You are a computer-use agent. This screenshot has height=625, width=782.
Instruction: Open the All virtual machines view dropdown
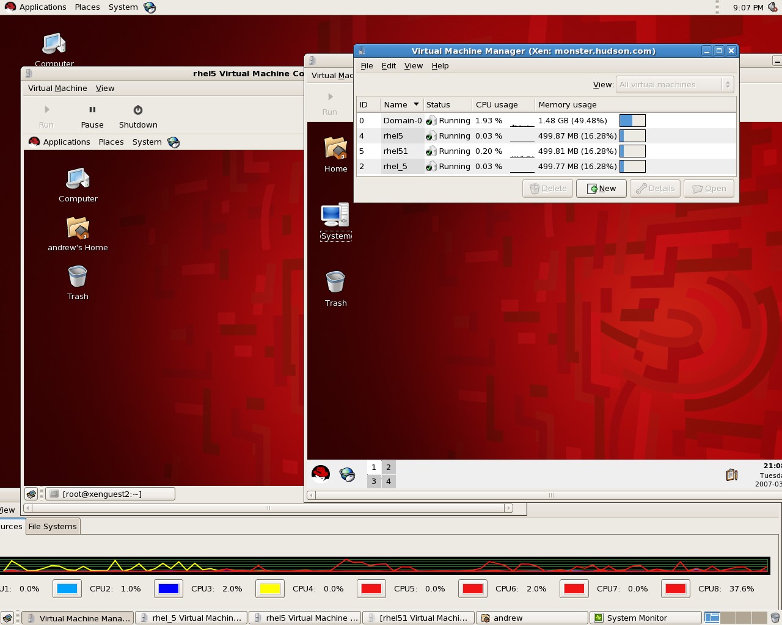[x=674, y=85]
